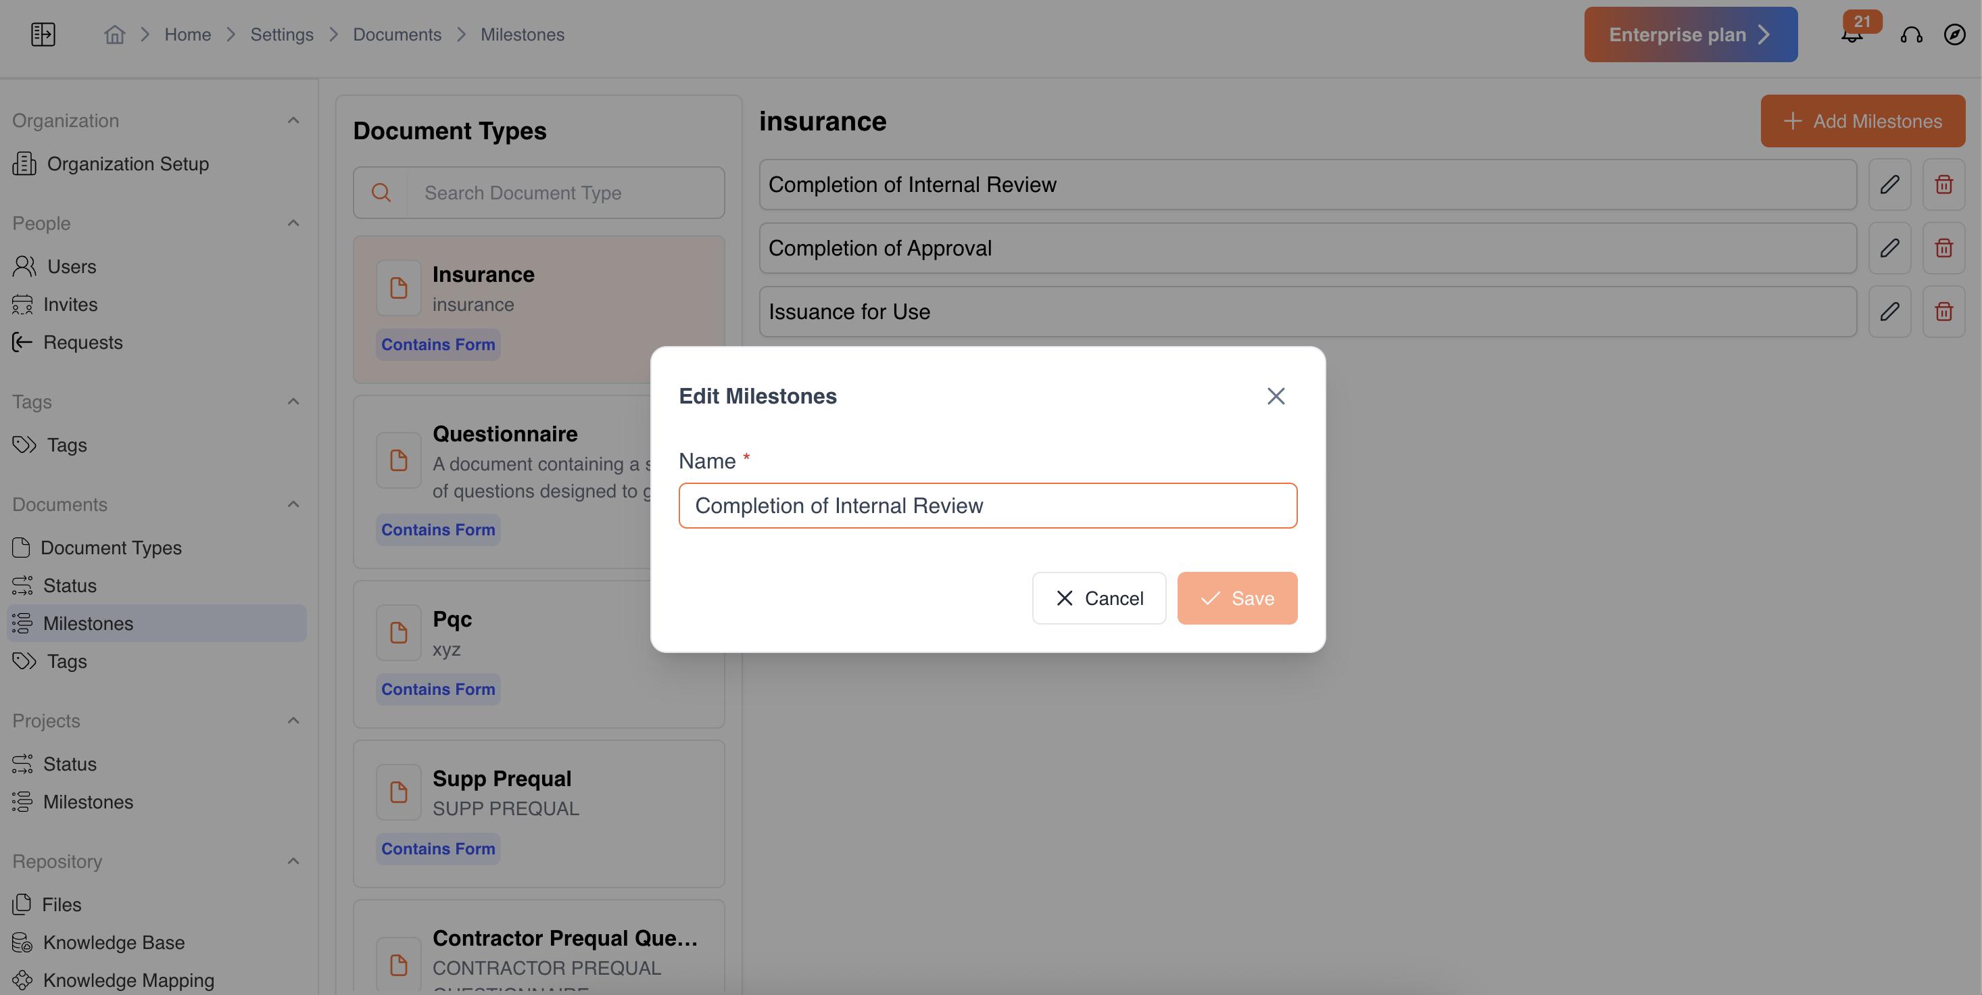This screenshot has width=1982, height=995.
Task: Collapse the People sidebar section
Action: point(293,223)
